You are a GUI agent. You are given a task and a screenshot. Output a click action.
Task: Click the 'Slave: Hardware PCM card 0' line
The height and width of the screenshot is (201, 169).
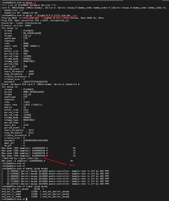click(x=41, y=84)
